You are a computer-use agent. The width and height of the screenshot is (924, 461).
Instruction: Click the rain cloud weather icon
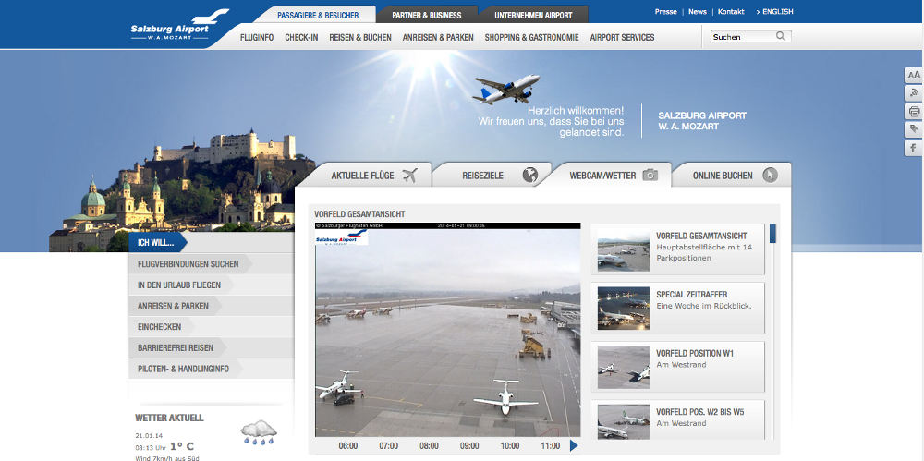click(x=259, y=432)
